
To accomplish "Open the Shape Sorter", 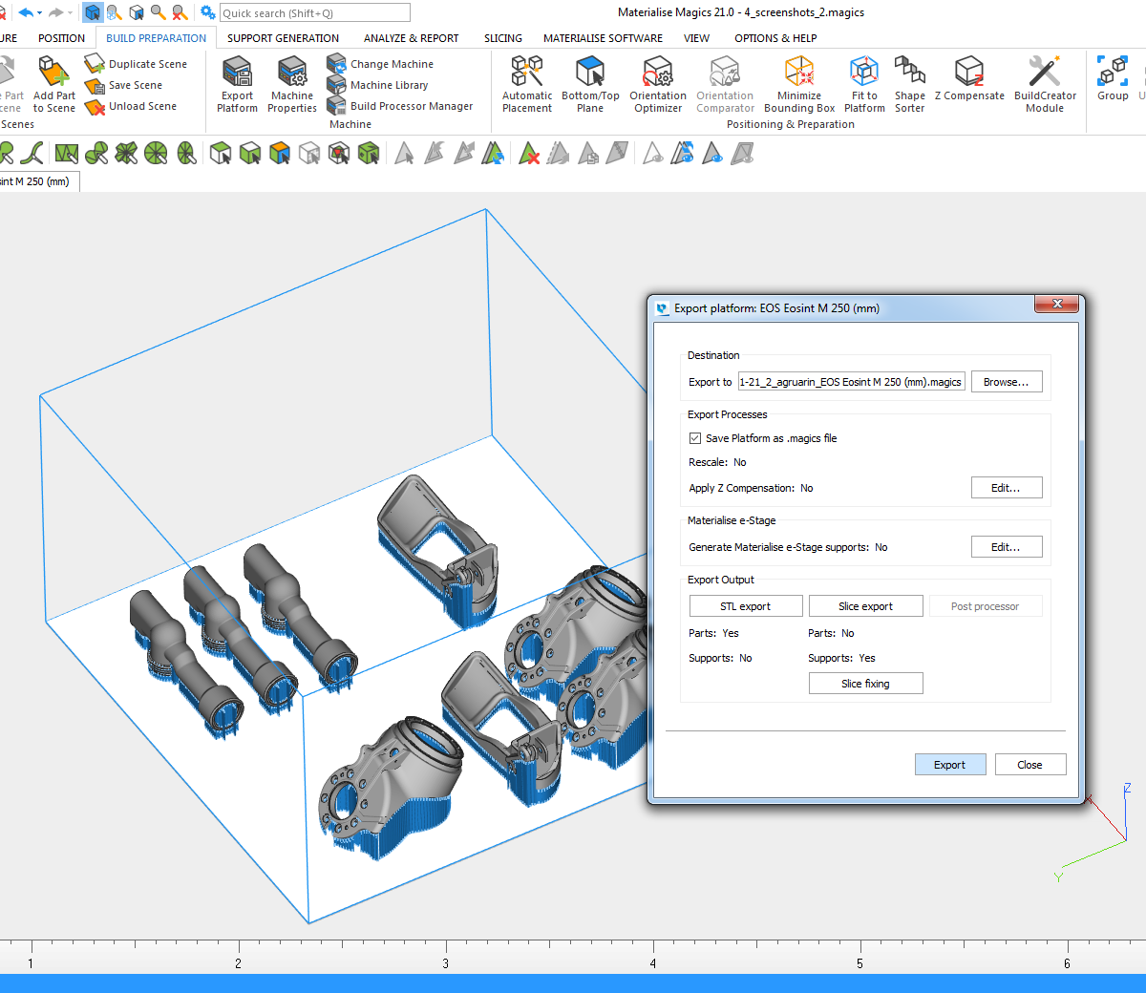I will (x=909, y=85).
